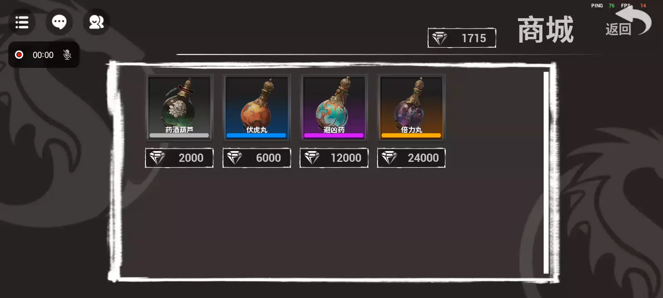Open the friends group icon

point(97,22)
